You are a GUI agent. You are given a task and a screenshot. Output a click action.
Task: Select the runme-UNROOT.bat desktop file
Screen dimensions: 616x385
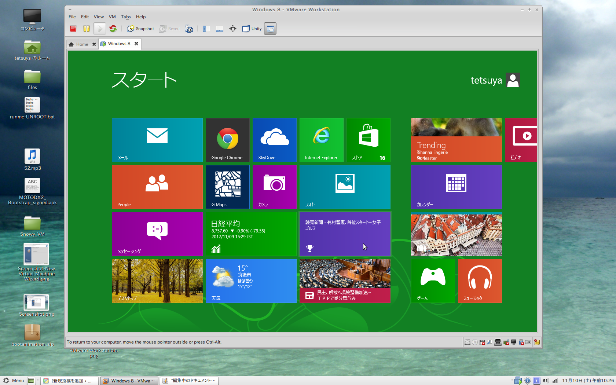[32, 108]
